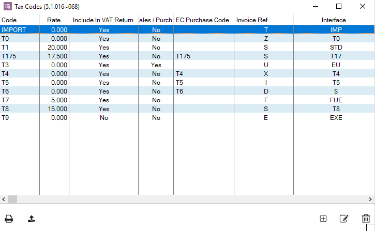The image size is (375, 231).
Task: Select the T9 tax code row
Action: (187, 117)
